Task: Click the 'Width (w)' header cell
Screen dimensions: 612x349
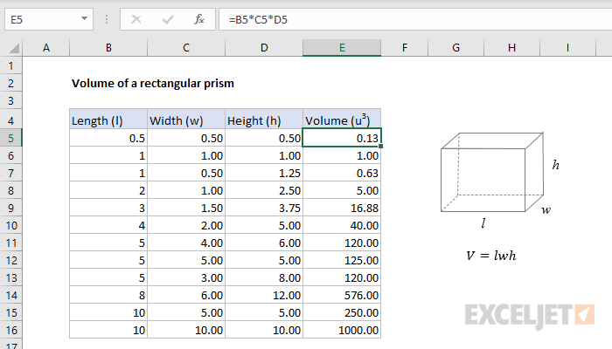Action: pyautogui.click(x=186, y=119)
